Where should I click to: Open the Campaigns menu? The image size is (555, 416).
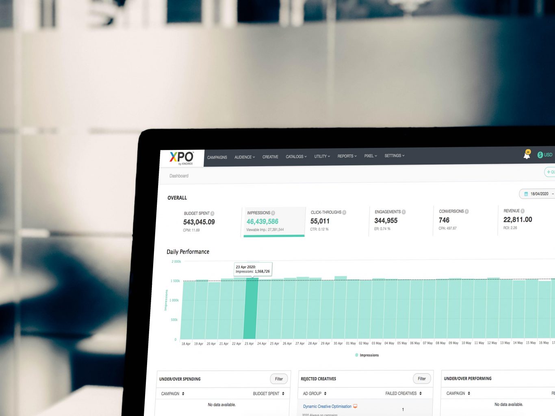click(217, 157)
